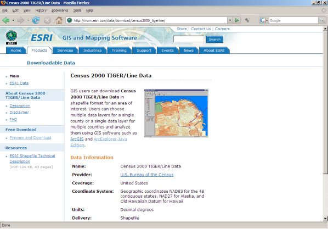Click the green Go arrow beside address bar
Viewport: 328px width, 229px height.
[237, 20]
